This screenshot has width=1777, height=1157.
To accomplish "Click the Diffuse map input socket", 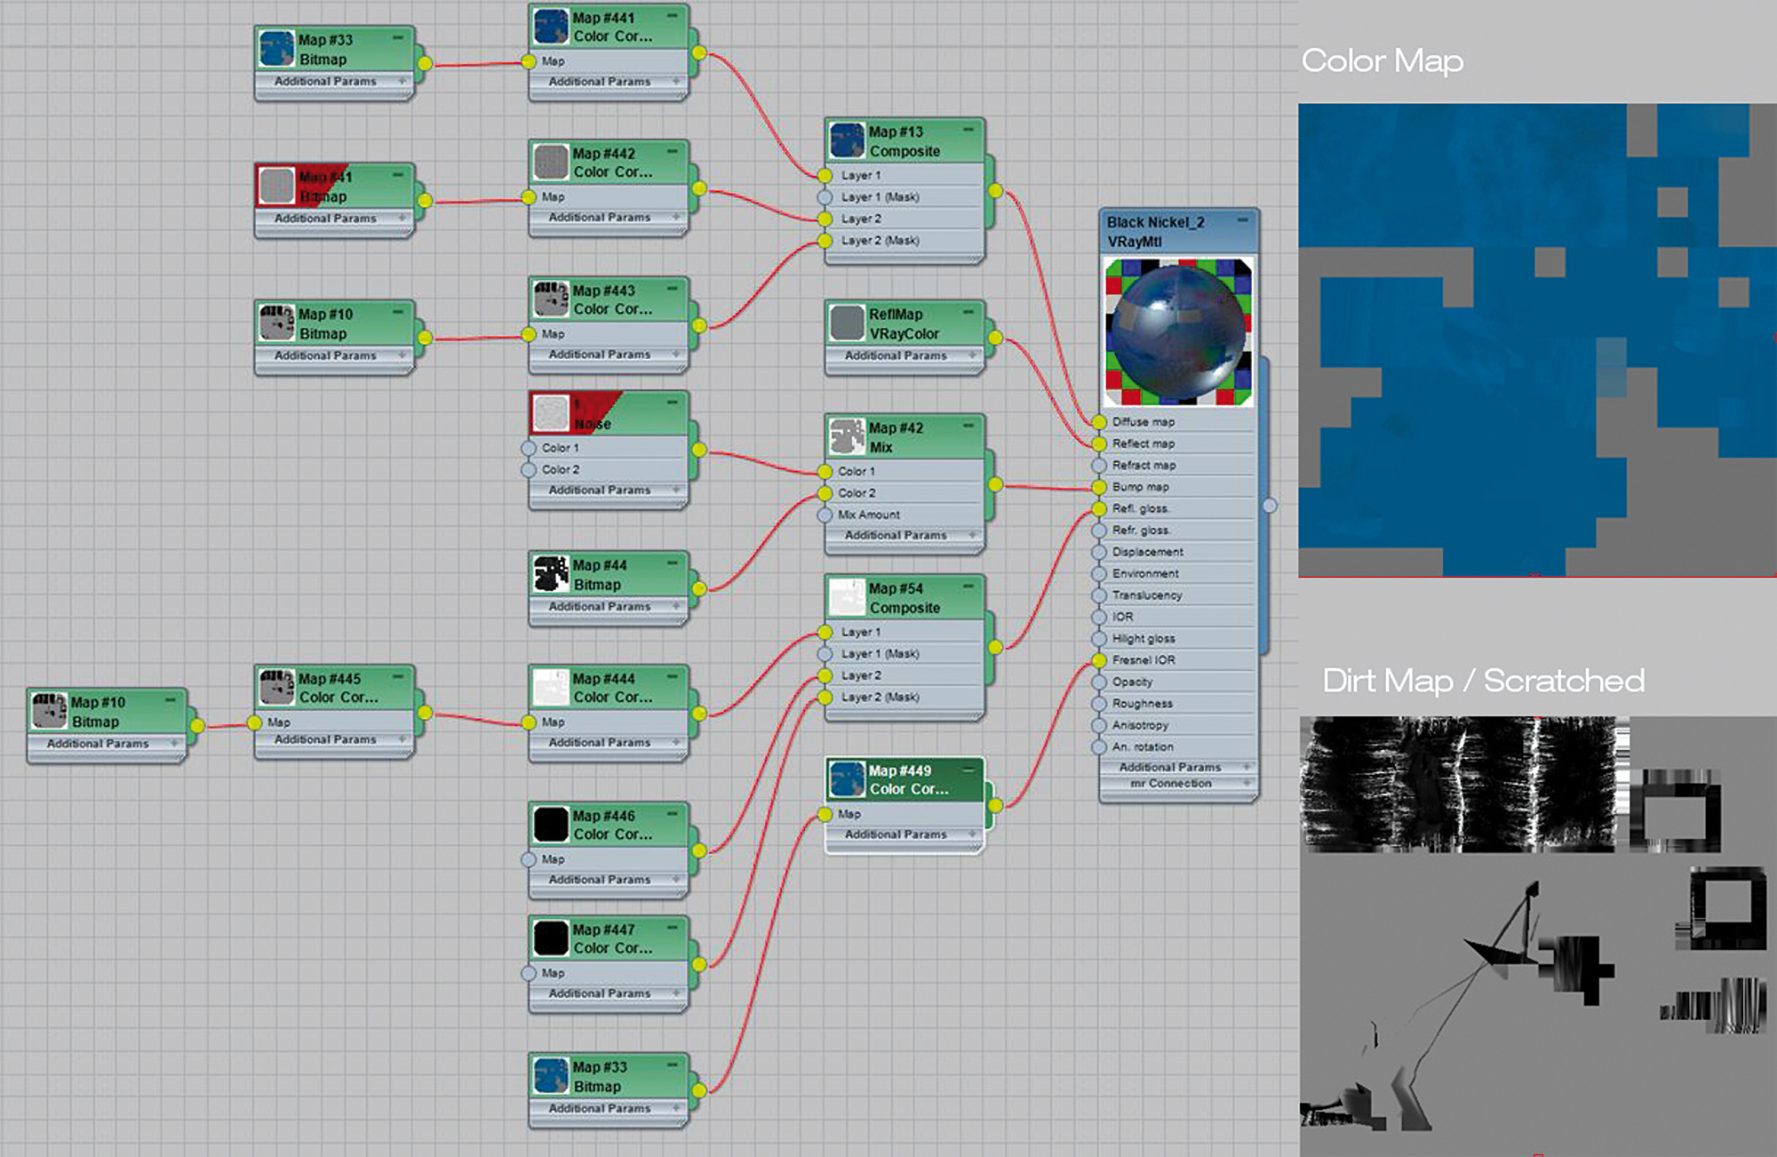I will pyautogui.click(x=1099, y=422).
